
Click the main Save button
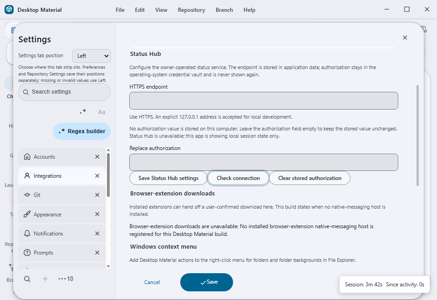pyautogui.click(x=207, y=282)
